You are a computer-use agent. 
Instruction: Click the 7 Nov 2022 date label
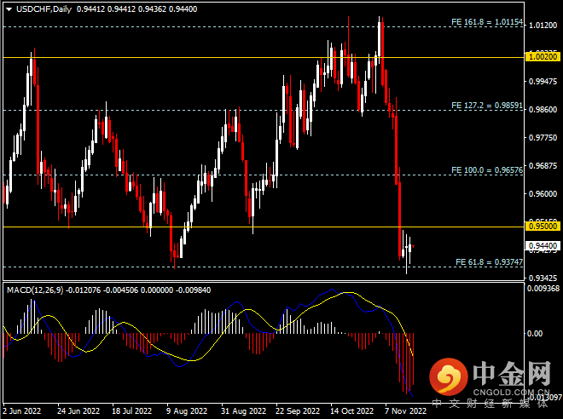405,410
